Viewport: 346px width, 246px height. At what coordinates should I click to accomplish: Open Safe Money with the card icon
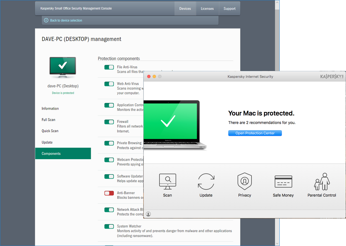pyautogui.click(x=283, y=182)
